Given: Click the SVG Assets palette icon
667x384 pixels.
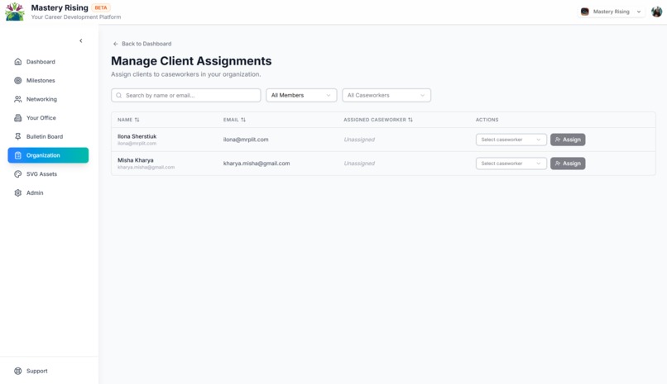Looking at the screenshot, I should [x=18, y=174].
